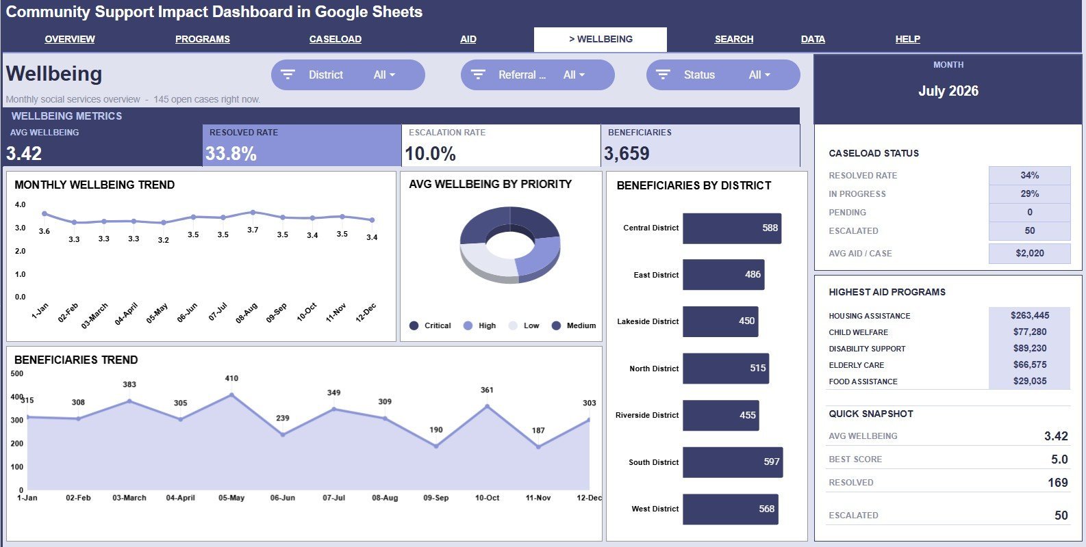Click the Low legend color dot
This screenshot has width=1086, height=547.
[x=513, y=325]
